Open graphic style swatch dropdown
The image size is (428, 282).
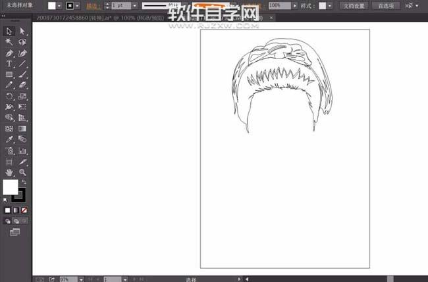point(330,6)
